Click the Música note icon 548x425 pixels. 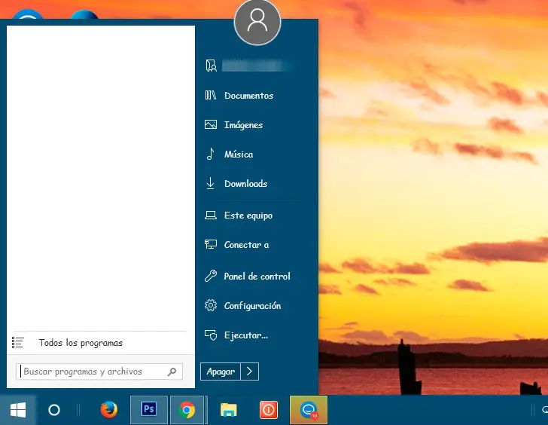tap(211, 154)
